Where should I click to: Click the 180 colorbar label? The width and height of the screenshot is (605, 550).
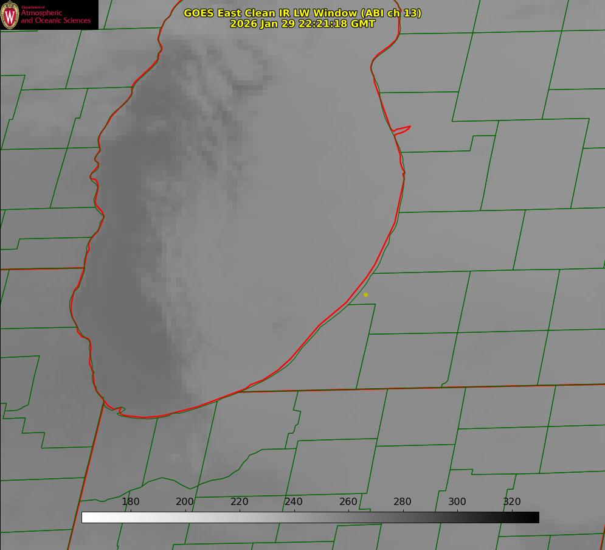[x=130, y=501]
